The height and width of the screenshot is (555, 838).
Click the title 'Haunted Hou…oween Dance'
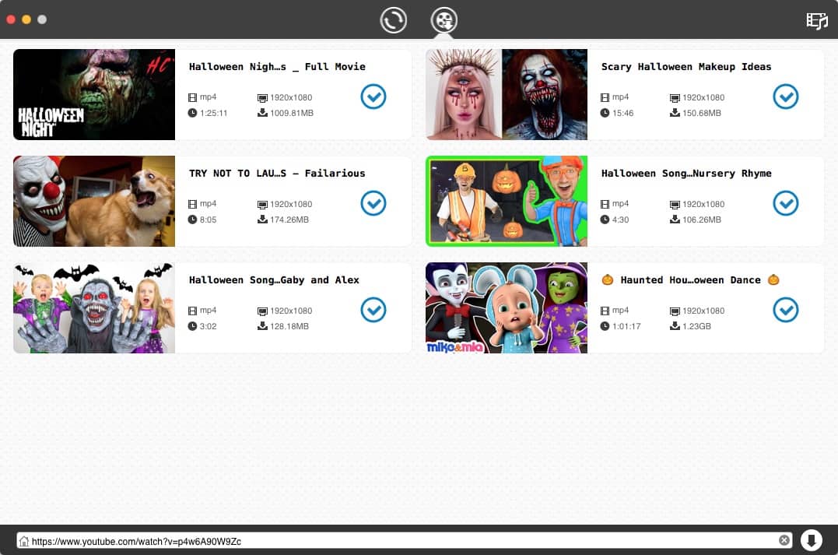tap(690, 279)
